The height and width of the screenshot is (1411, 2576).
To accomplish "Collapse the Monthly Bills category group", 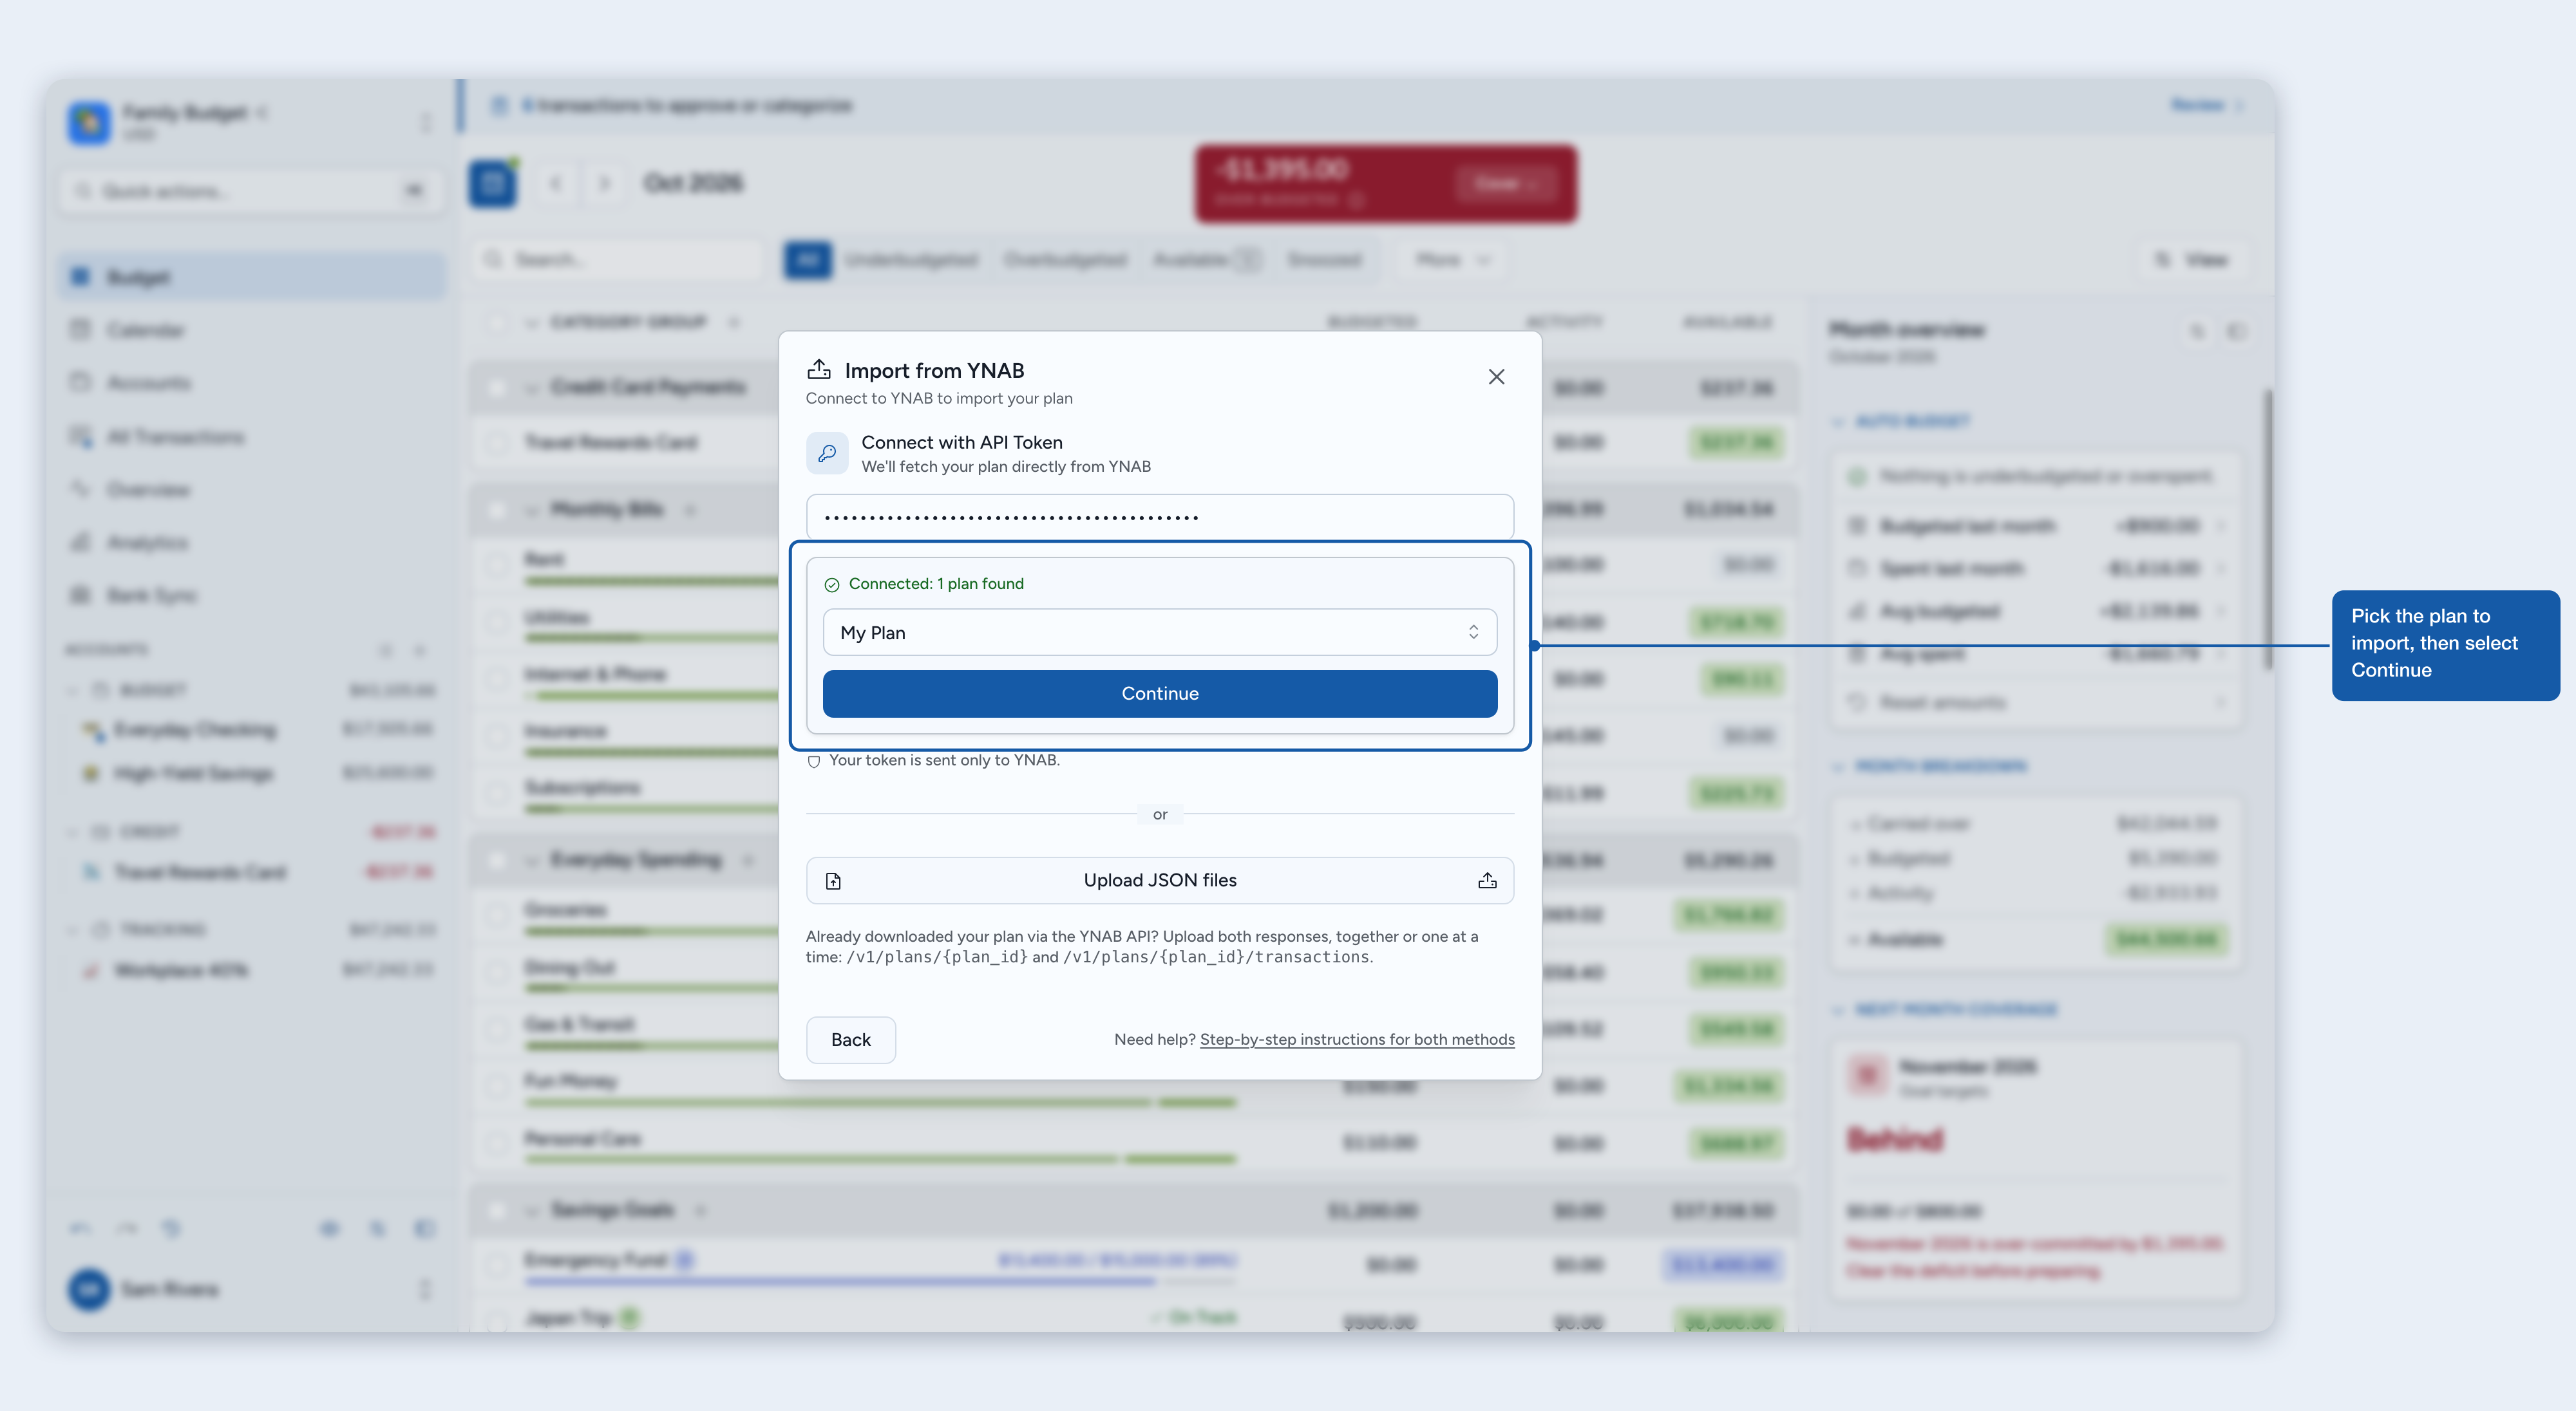I will pos(531,510).
